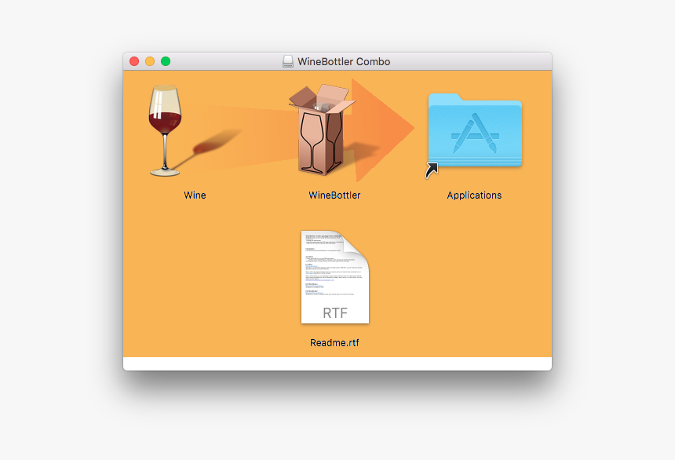
Task: Open the Readme.rtf document icon
Action: pos(334,276)
